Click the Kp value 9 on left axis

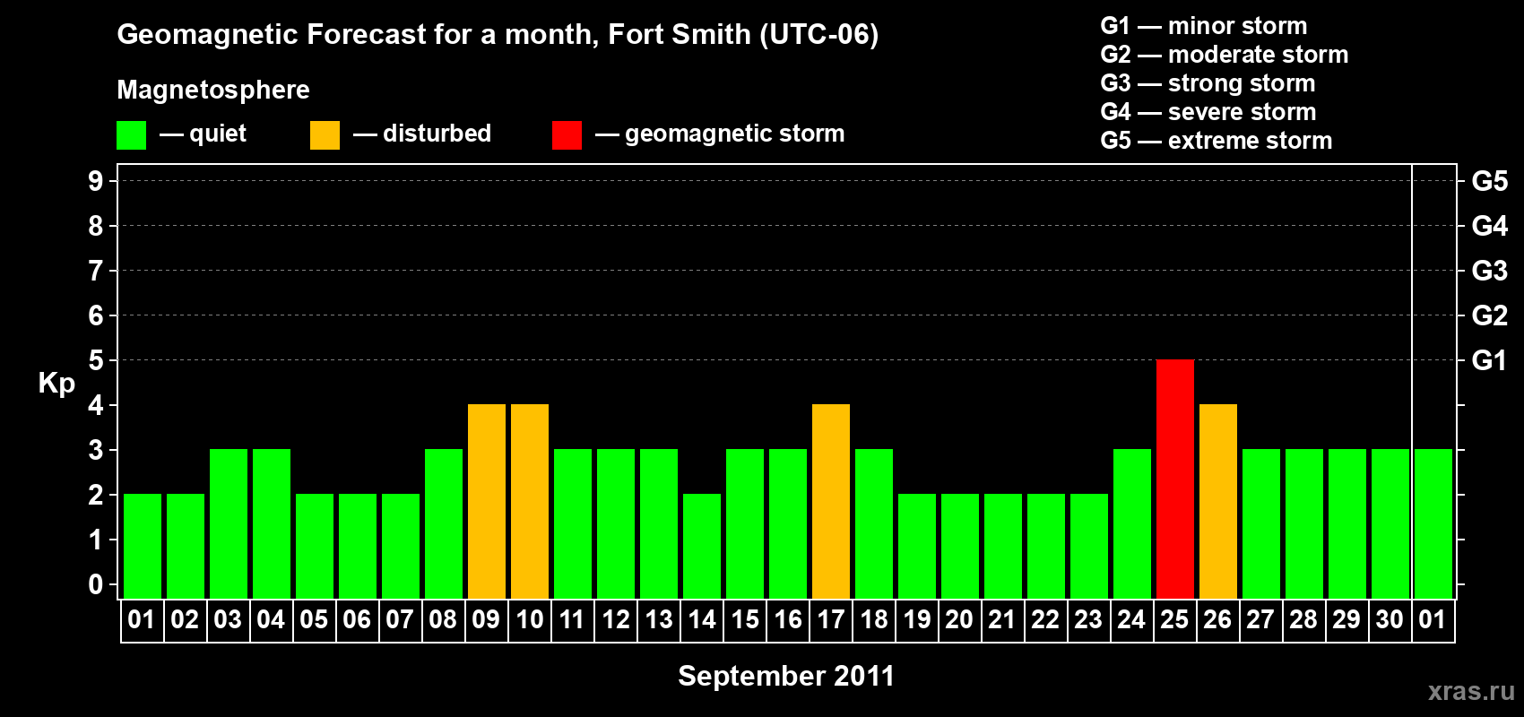96,181
